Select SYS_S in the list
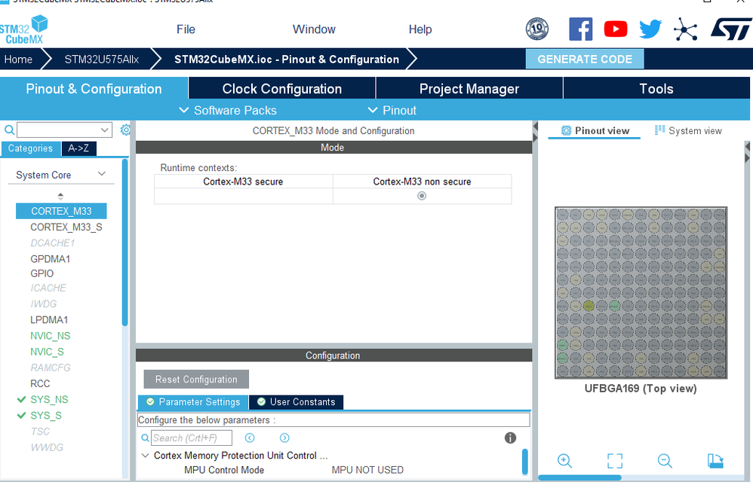This screenshot has height=485, width=753. coord(46,416)
